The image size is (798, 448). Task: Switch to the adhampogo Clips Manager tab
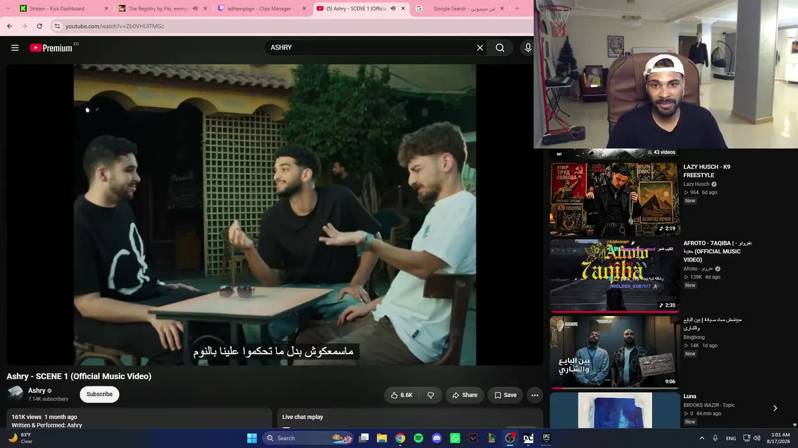(x=262, y=9)
